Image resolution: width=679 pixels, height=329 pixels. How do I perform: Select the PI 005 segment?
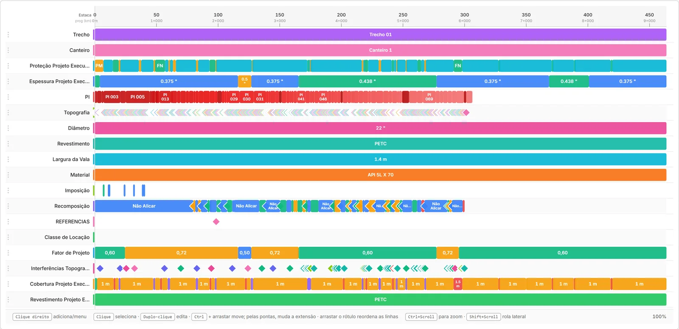pyautogui.click(x=137, y=97)
